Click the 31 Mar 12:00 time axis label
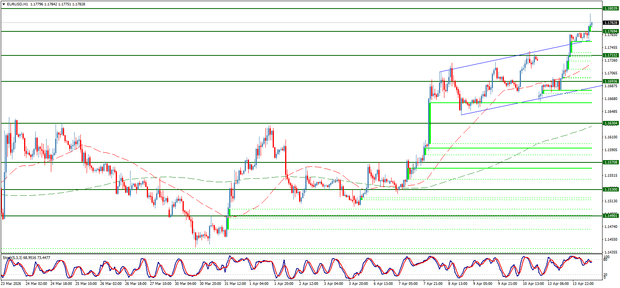The width and height of the screenshot is (620, 288). pyautogui.click(x=235, y=284)
